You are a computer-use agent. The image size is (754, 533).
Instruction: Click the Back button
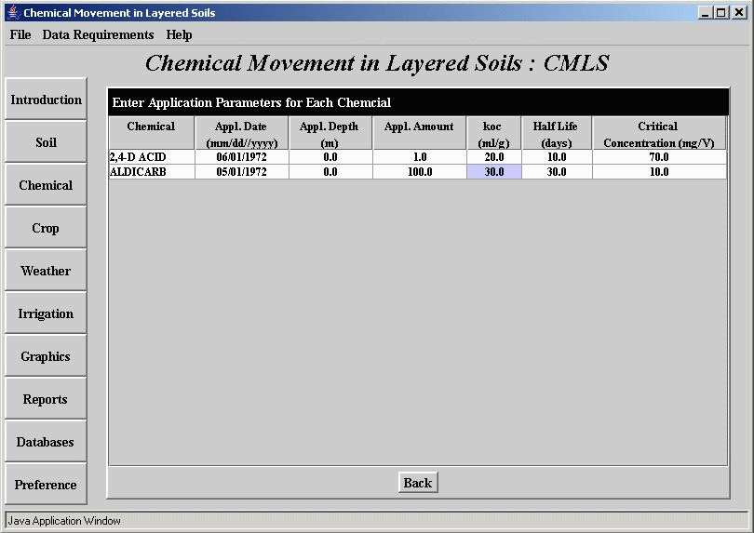point(418,482)
